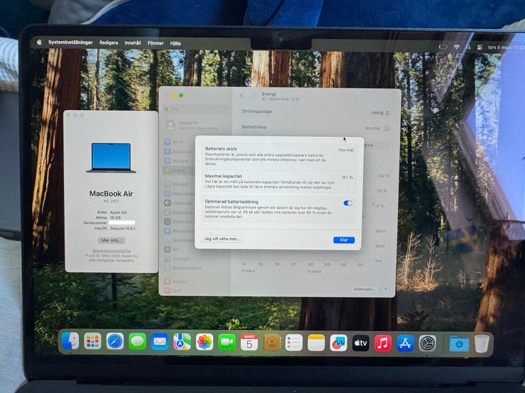Open Safari from the Dock
The height and width of the screenshot is (393, 525).
tap(115, 342)
